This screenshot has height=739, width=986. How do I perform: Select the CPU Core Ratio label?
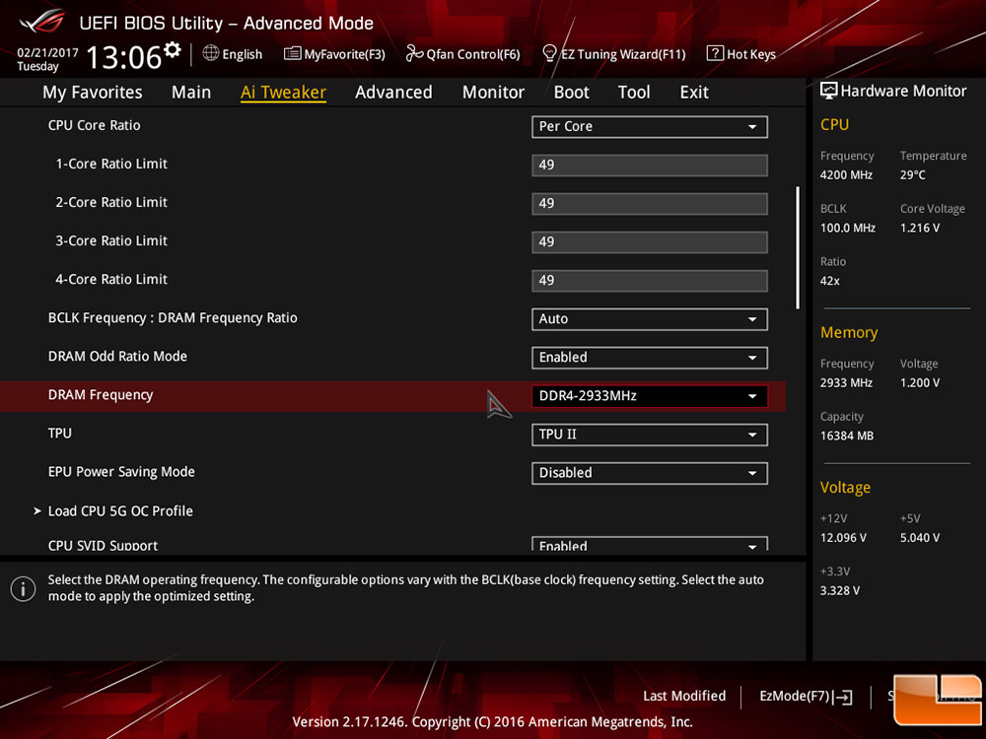tap(95, 125)
